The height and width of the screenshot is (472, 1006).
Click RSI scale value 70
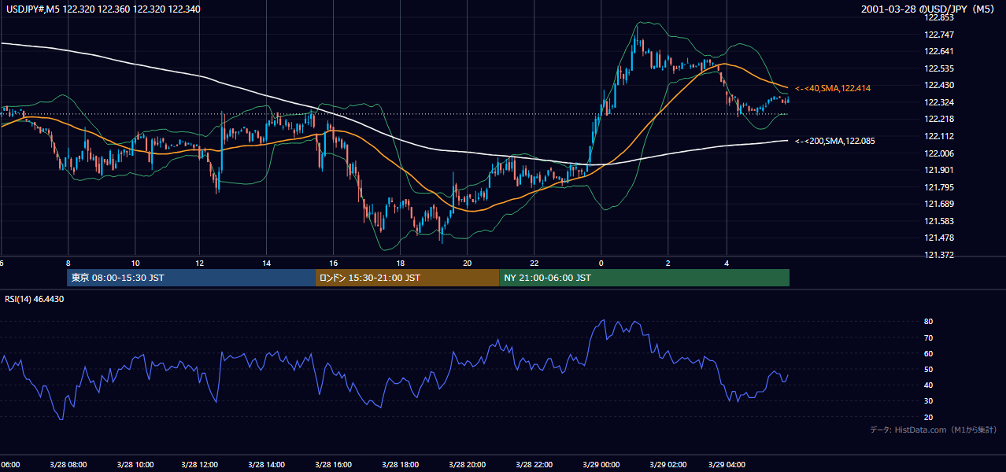[929, 337]
